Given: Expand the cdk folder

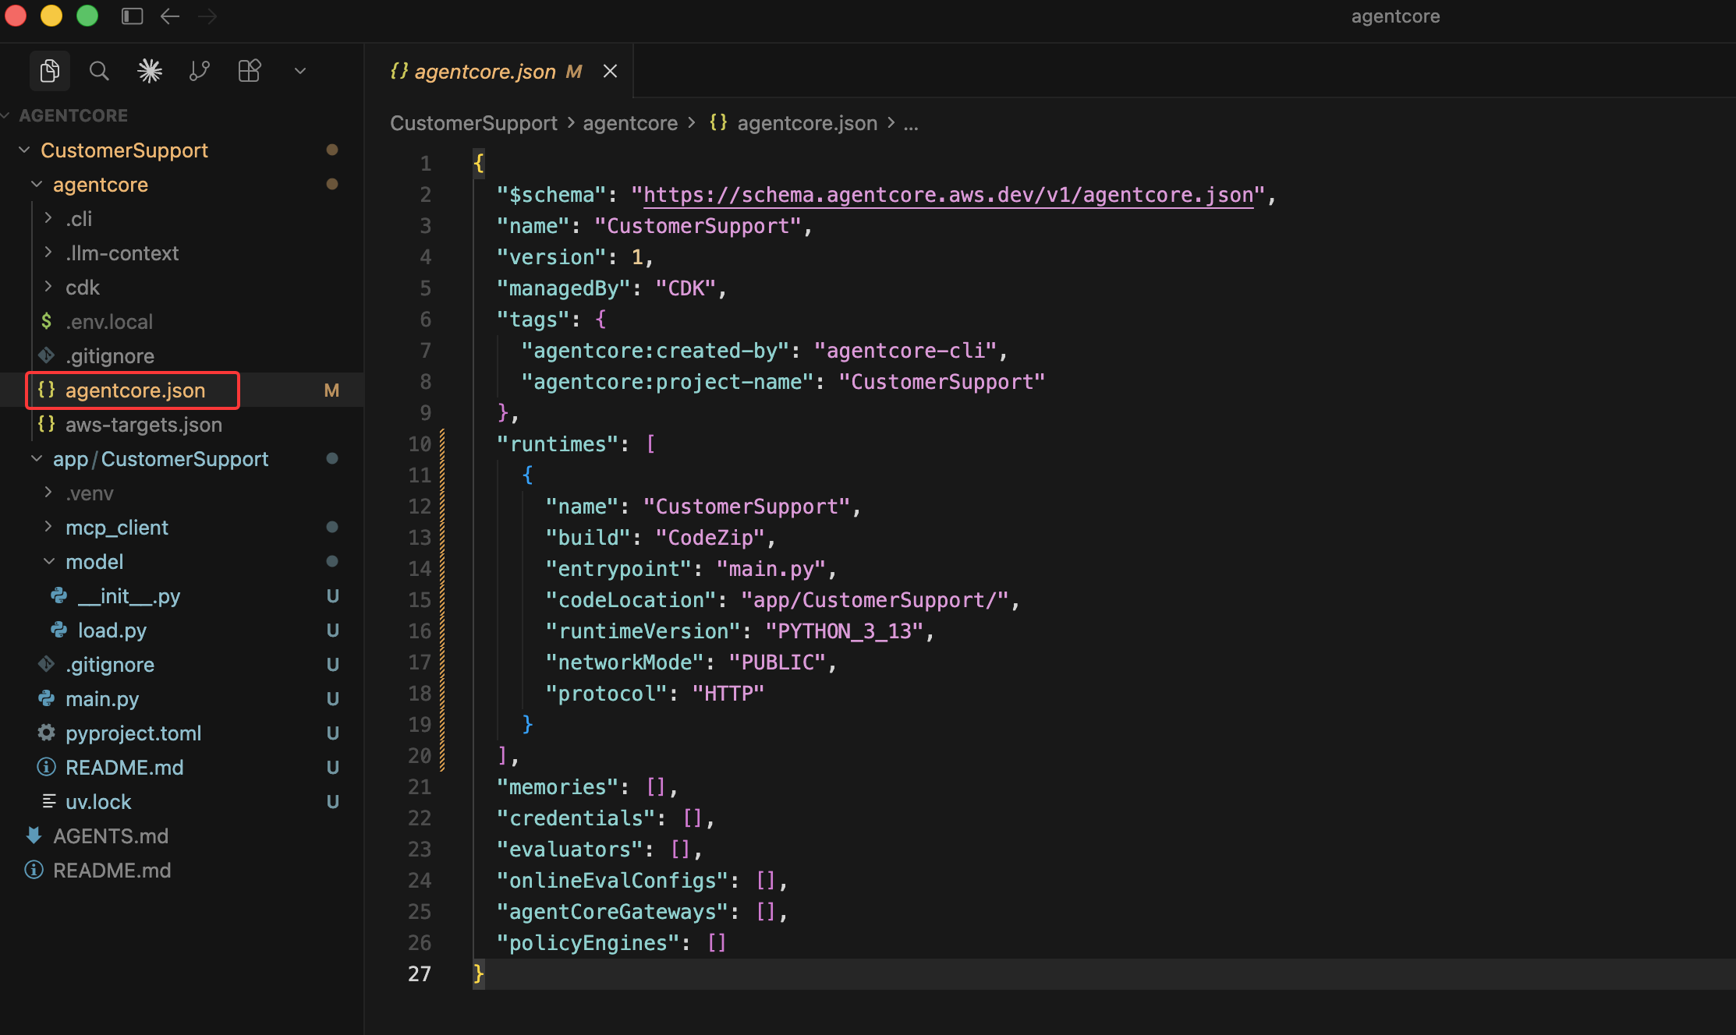Looking at the screenshot, I should (x=82, y=288).
